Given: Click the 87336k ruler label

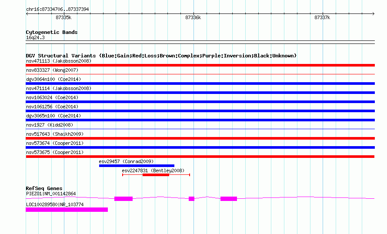Looking at the screenshot, I should pos(193,17).
